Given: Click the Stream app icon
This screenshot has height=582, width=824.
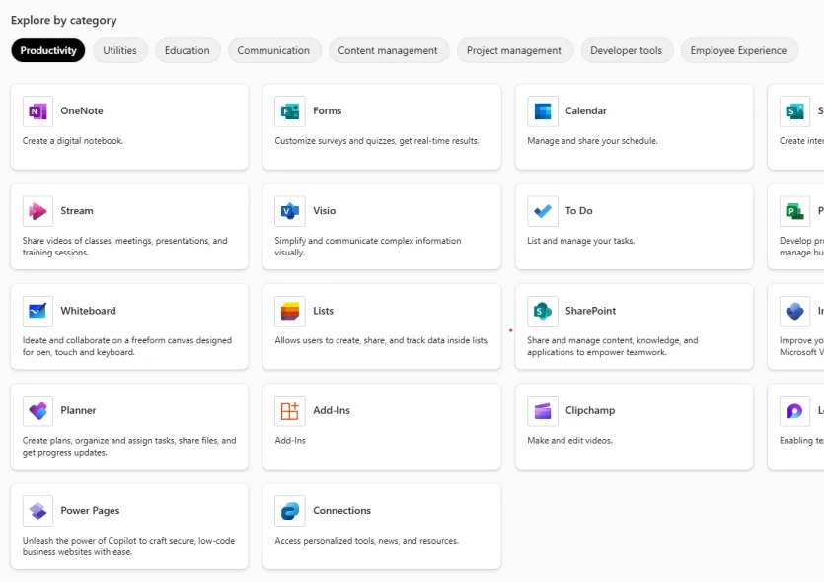Looking at the screenshot, I should [37, 211].
